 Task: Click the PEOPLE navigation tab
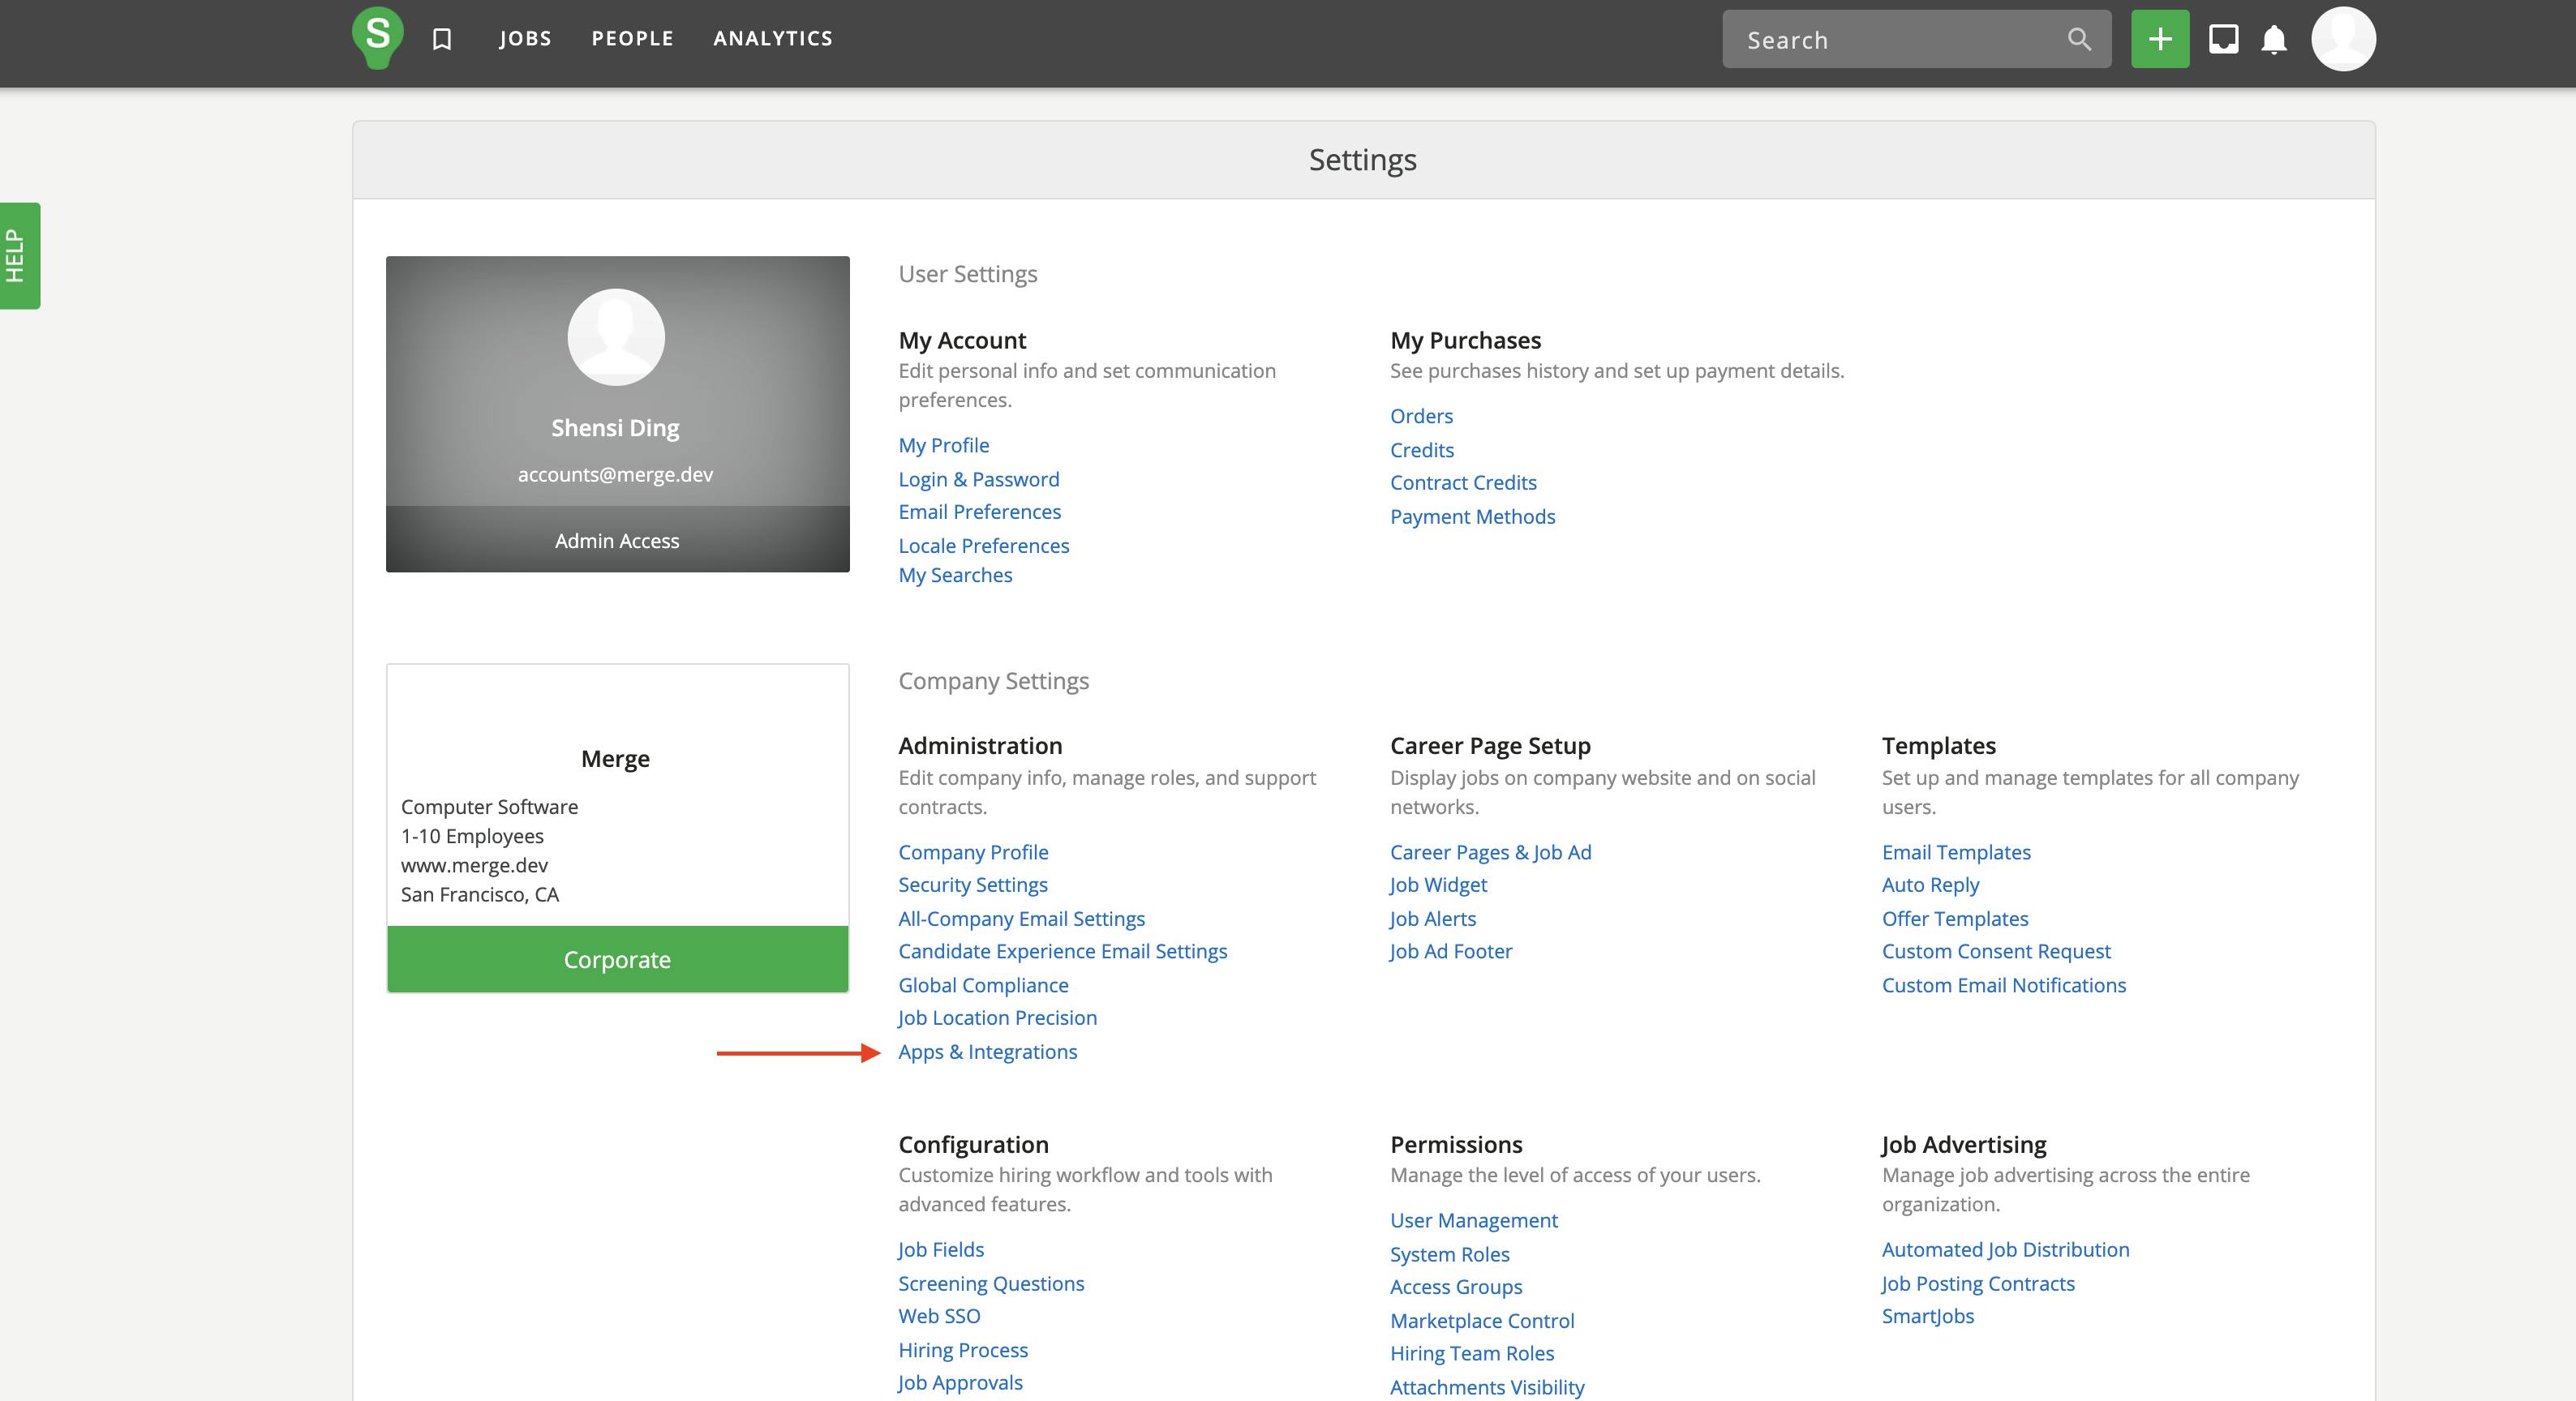[632, 38]
